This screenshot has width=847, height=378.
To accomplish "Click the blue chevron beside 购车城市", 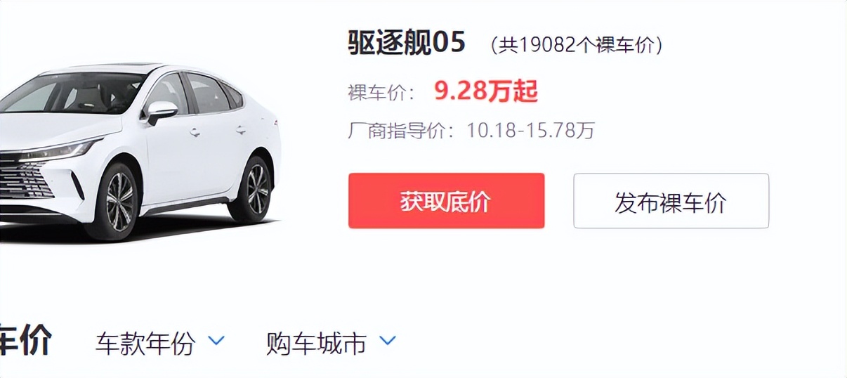I will click(388, 341).
